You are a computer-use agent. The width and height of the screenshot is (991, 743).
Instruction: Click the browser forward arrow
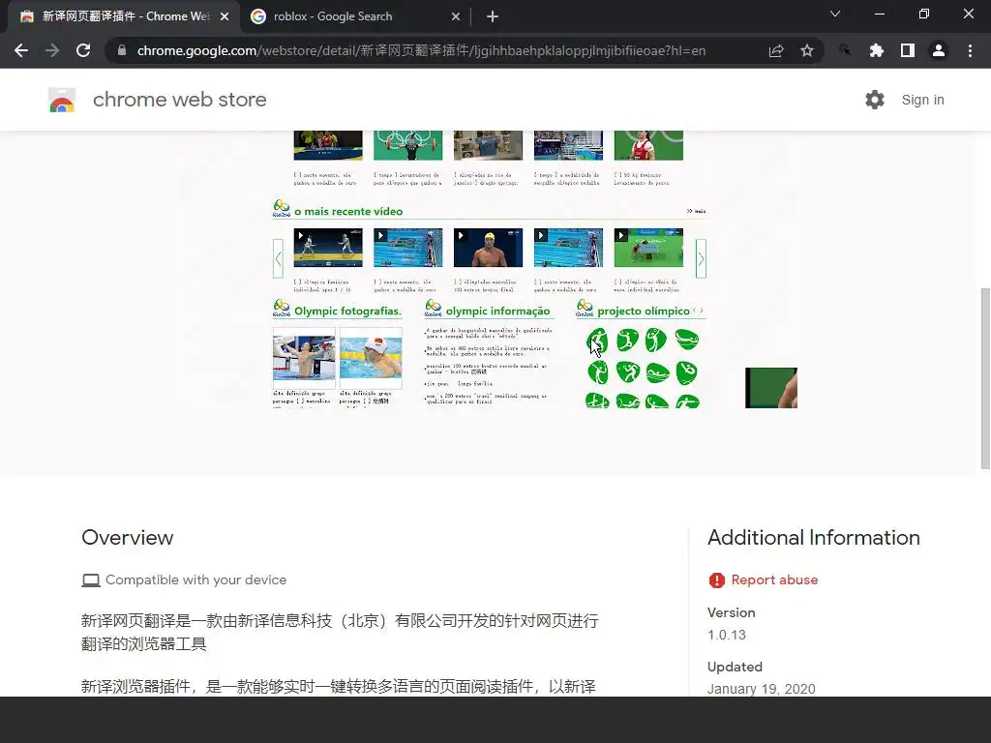pyautogui.click(x=52, y=50)
